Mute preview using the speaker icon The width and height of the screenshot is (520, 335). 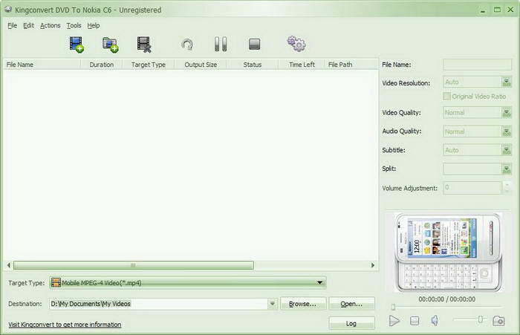pyautogui.click(x=435, y=321)
